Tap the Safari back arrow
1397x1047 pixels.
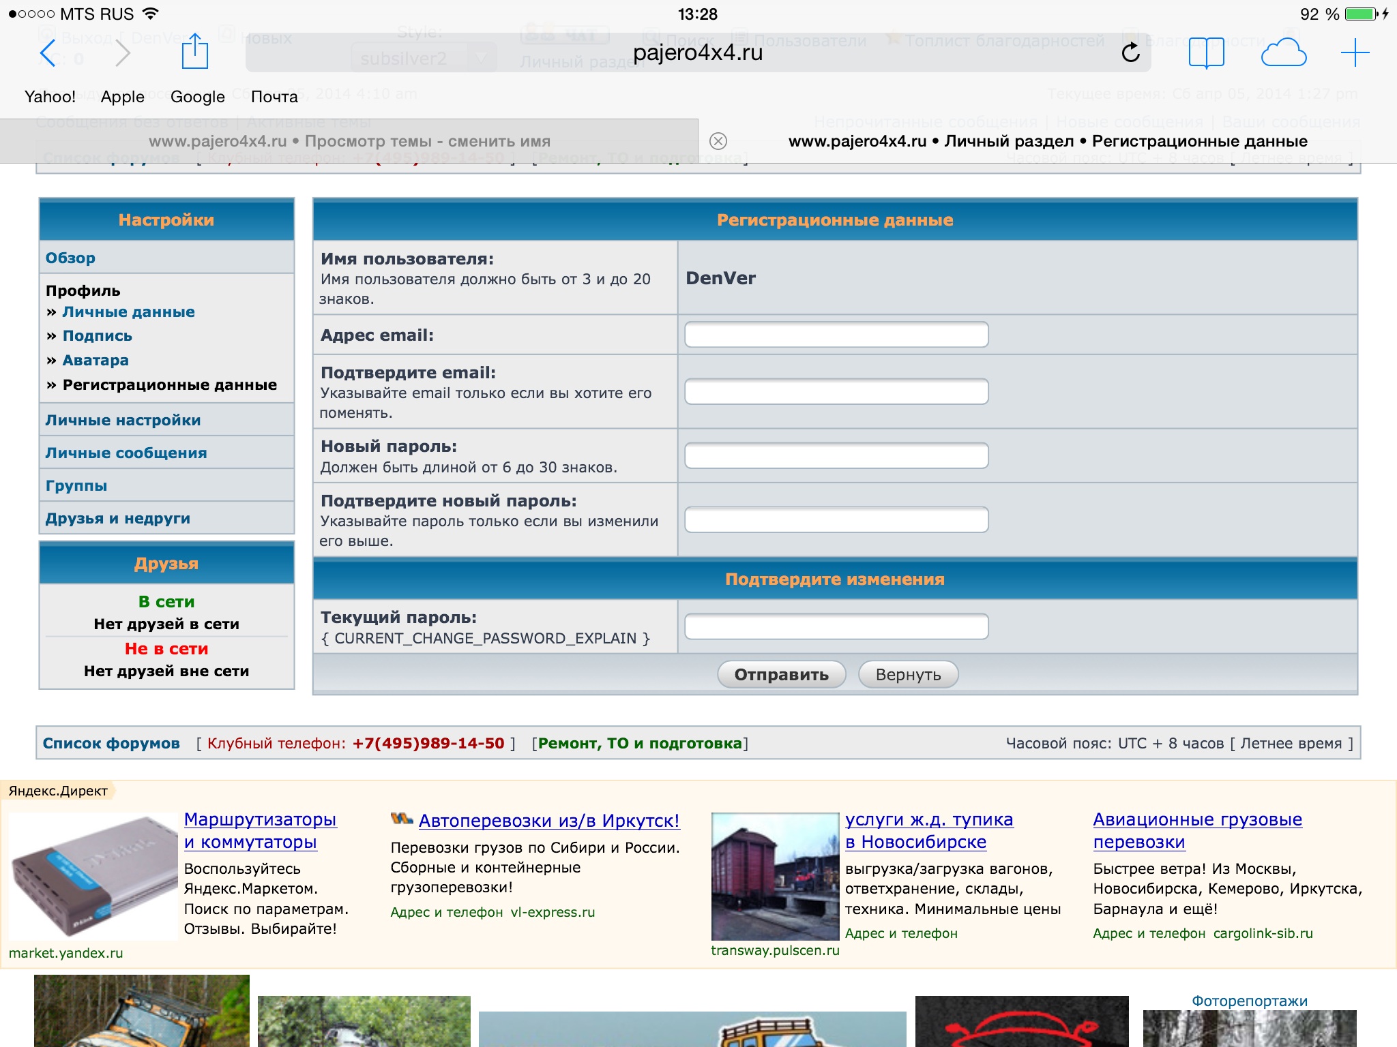47,53
